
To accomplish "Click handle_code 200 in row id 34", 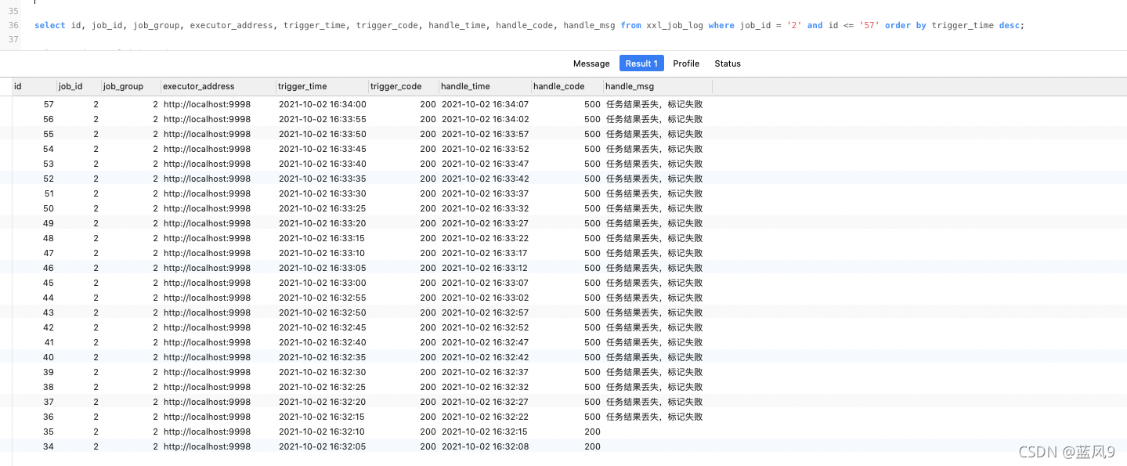I will [593, 446].
